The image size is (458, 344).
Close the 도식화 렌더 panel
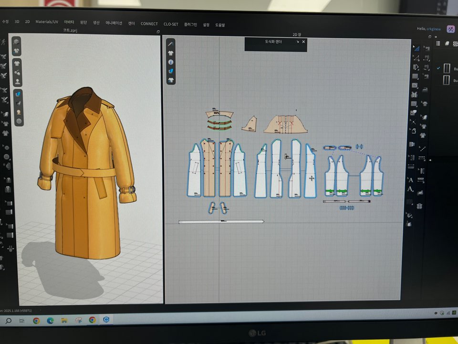pos(303,42)
